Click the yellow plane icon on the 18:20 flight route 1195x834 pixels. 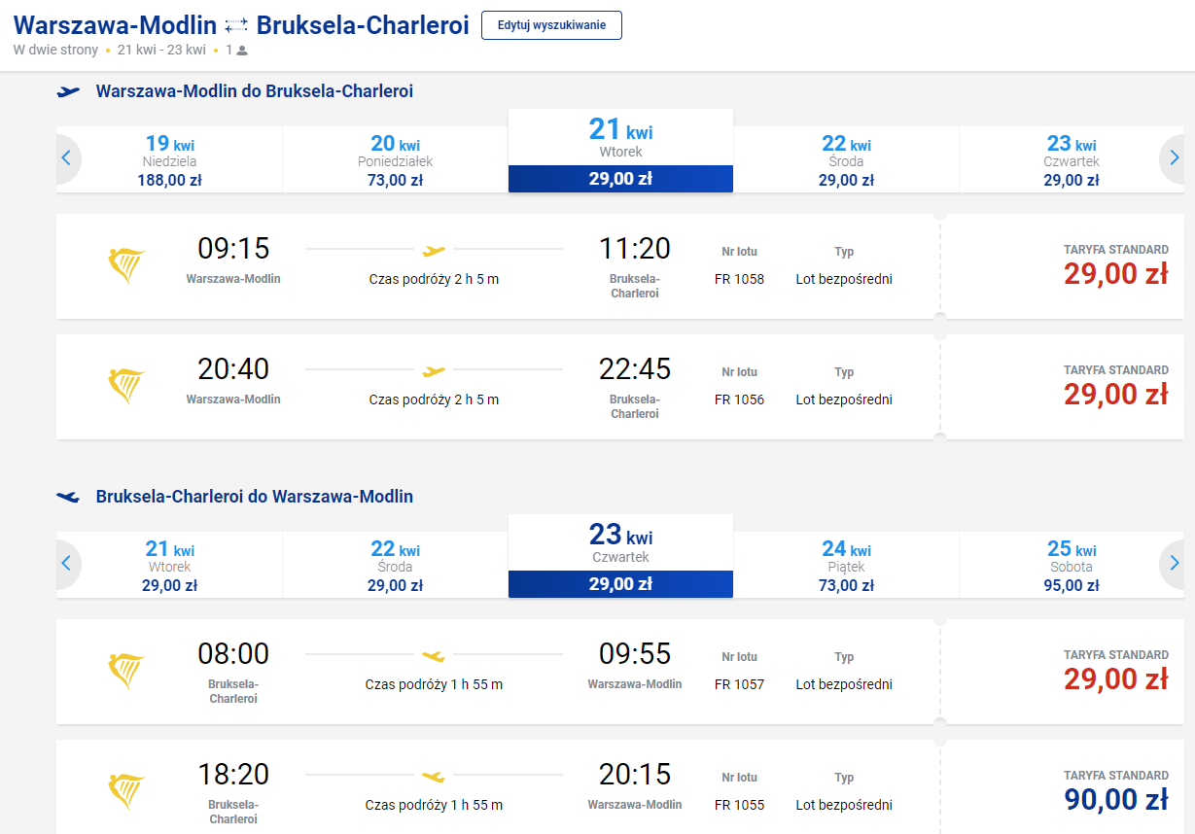(x=434, y=777)
